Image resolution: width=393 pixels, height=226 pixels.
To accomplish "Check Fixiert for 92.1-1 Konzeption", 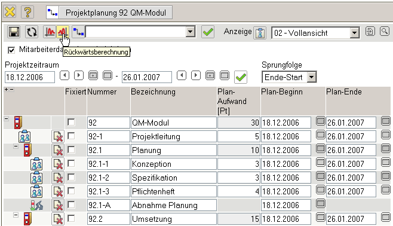I will click(72, 164).
